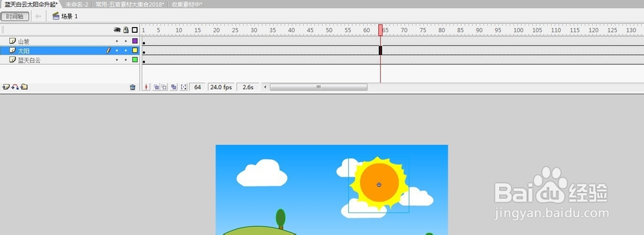Click the elapsed time value 2.6s
This screenshot has width=644, height=235.
click(x=248, y=87)
